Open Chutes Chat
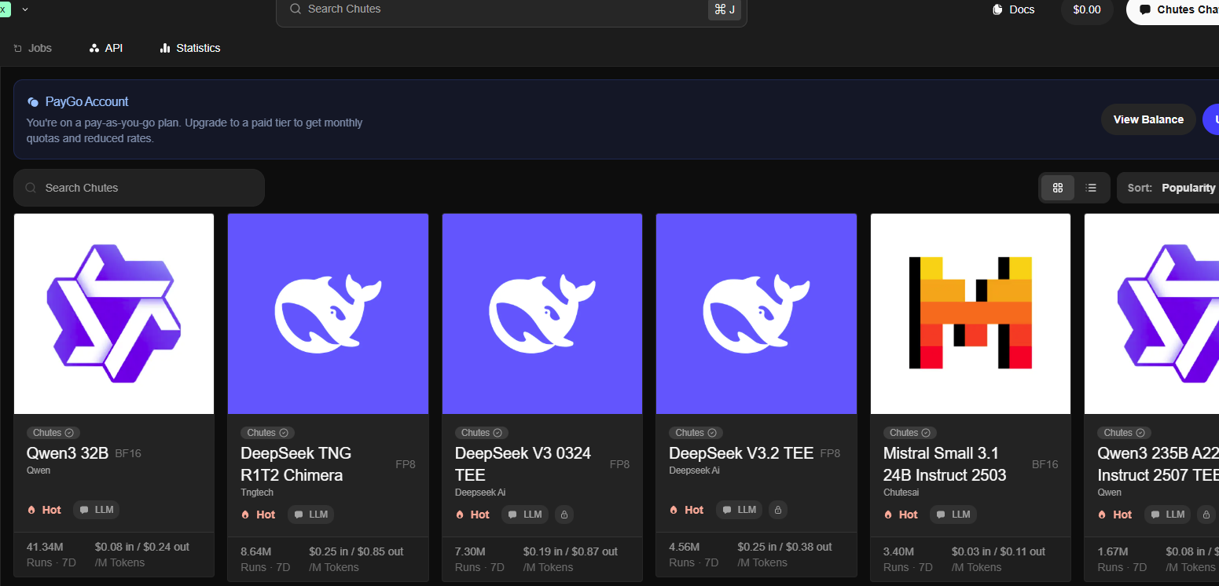 1176,9
